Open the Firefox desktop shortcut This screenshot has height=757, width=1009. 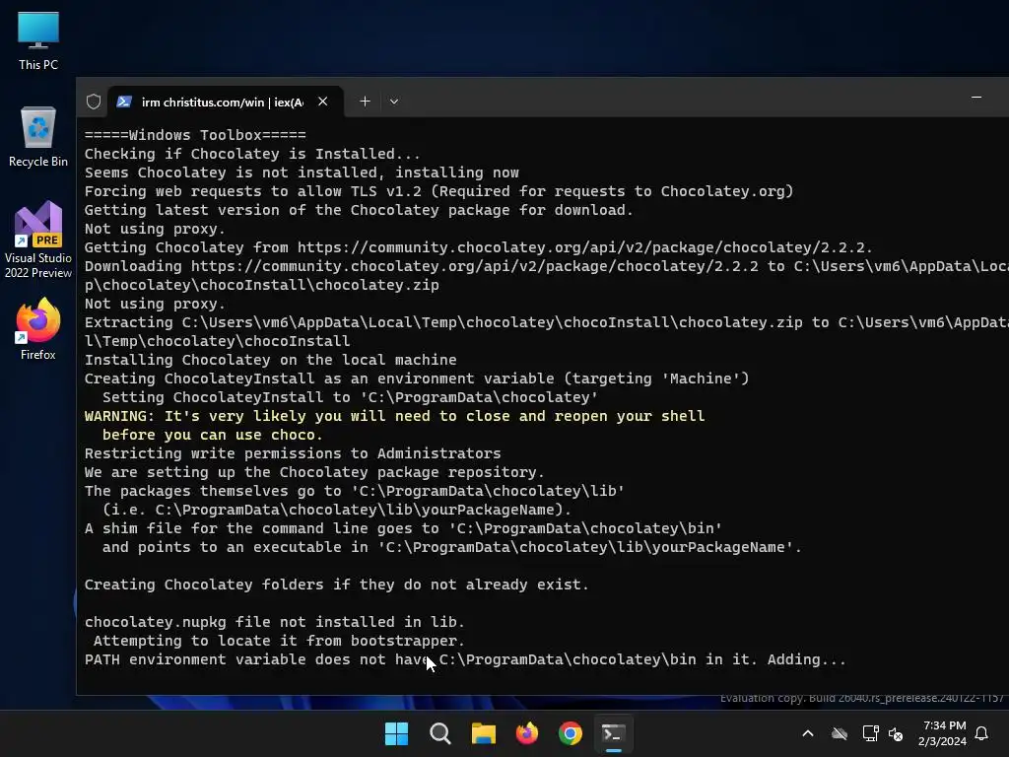coord(38,329)
